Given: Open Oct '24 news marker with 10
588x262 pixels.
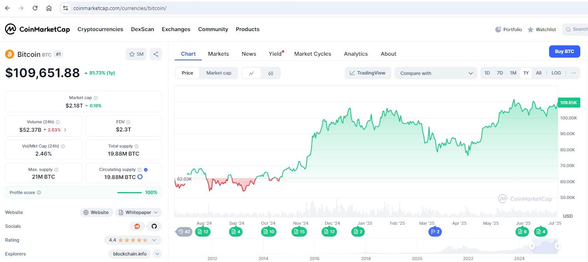Looking at the screenshot, I should (269, 232).
